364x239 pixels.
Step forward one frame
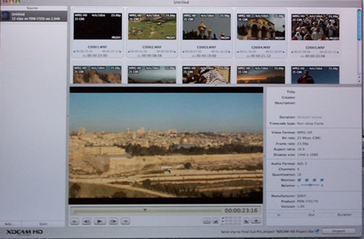pos(113,222)
